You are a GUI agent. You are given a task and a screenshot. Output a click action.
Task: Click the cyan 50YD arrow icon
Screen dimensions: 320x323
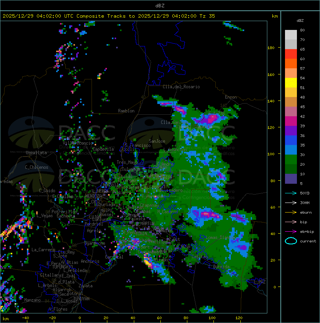(291, 193)
